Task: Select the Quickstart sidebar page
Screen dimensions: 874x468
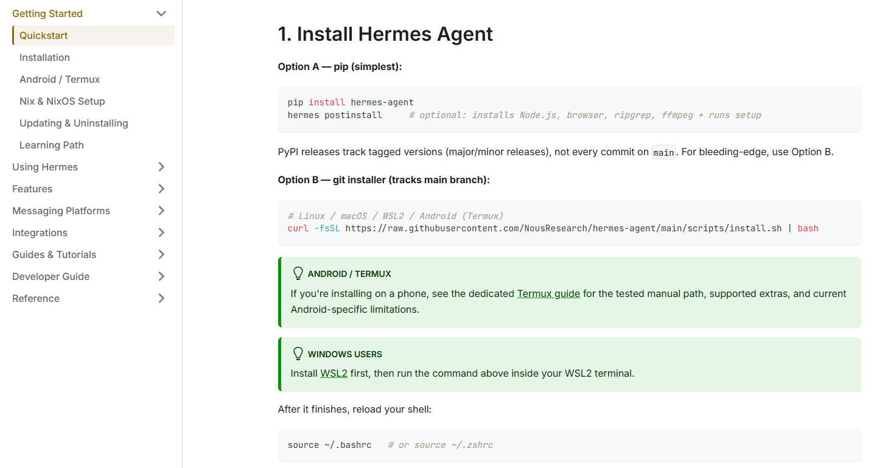Action: (x=94, y=35)
